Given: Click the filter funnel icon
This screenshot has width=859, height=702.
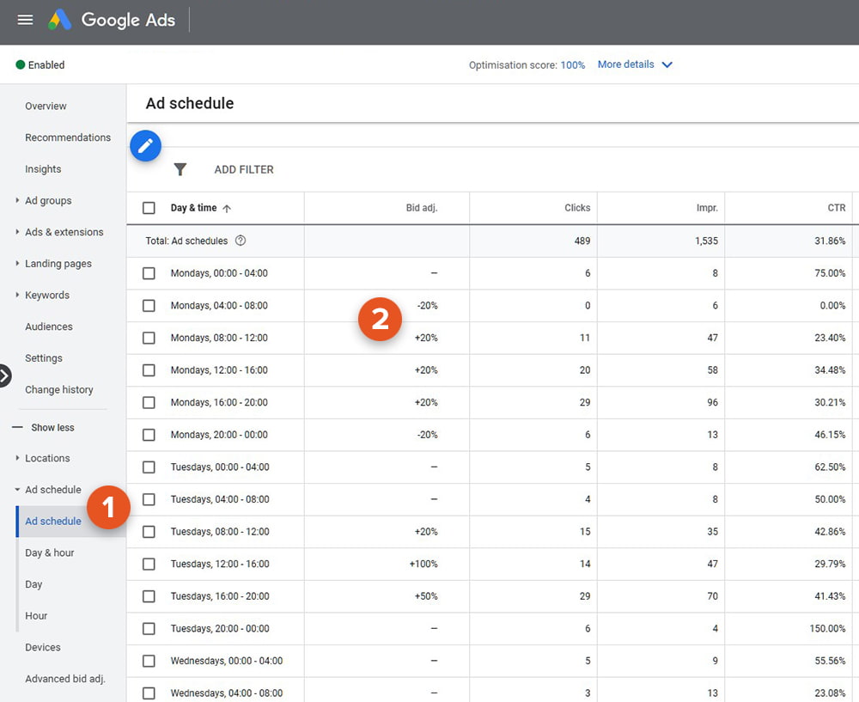Looking at the screenshot, I should pyautogui.click(x=180, y=169).
